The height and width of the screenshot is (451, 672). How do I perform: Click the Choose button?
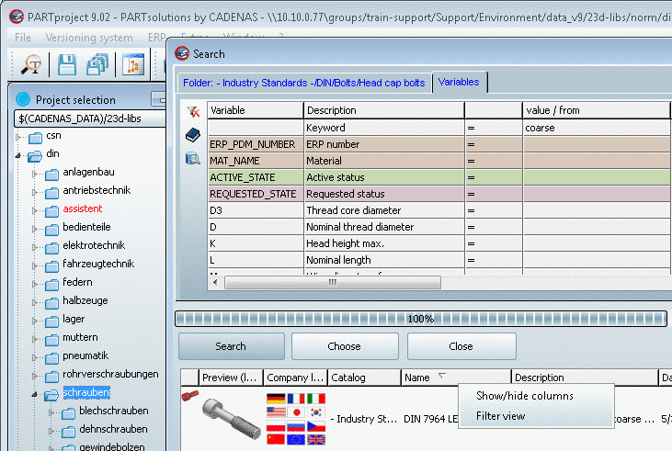345,346
